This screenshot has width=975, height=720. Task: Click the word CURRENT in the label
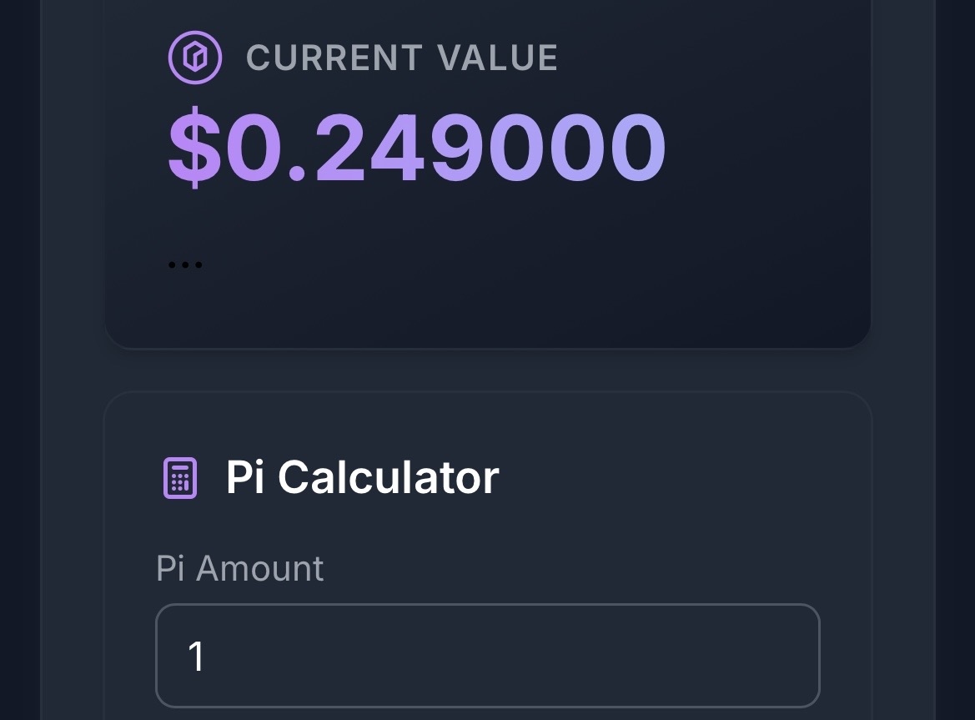(334, 58)
